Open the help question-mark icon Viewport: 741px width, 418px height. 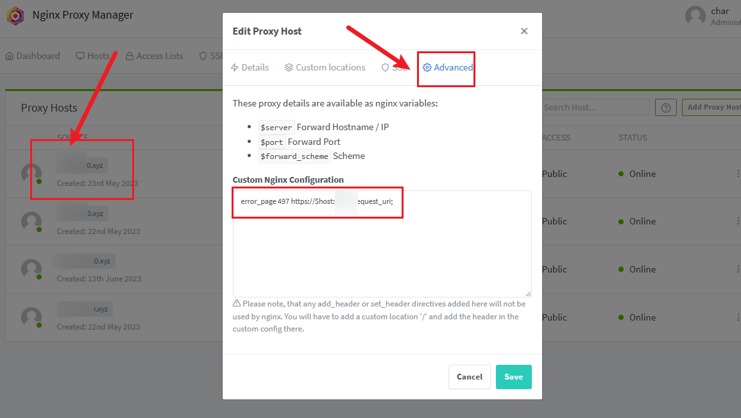click(666, 108)
